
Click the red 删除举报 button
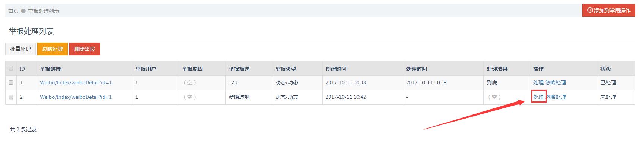pyautogui.click(x=85, y=49)
